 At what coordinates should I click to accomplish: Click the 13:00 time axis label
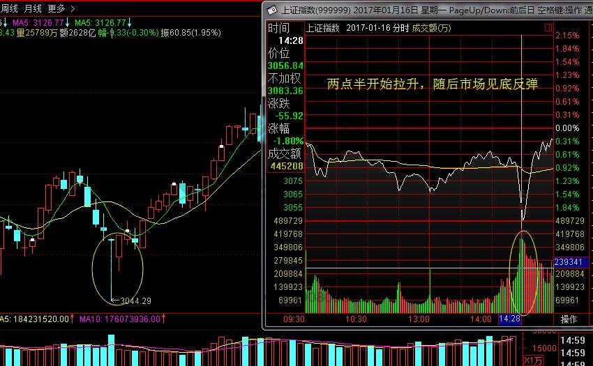[x=419, y=319]
